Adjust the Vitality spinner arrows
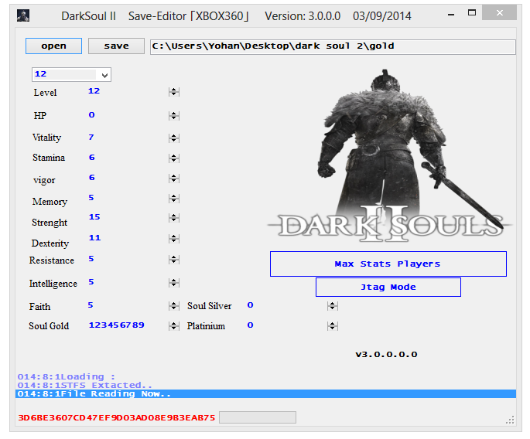This screenshot has width=530, height=439. (174, 138)
